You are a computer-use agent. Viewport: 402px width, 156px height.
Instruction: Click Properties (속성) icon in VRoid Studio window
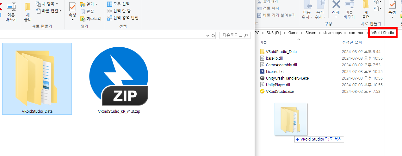pyautogui.click(x=392, y=5)
